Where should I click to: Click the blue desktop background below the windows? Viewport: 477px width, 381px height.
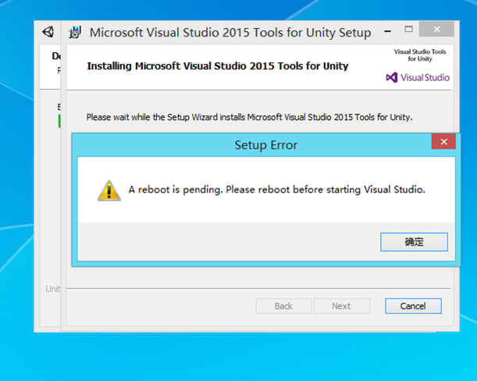[234, 357]
